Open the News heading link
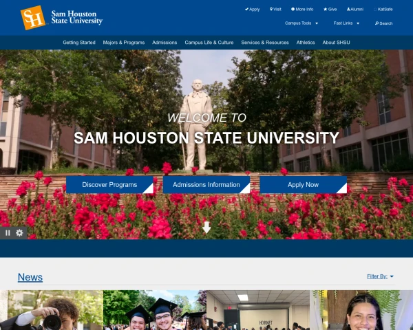Screen dimensions: 413x330 pos(30,277)
